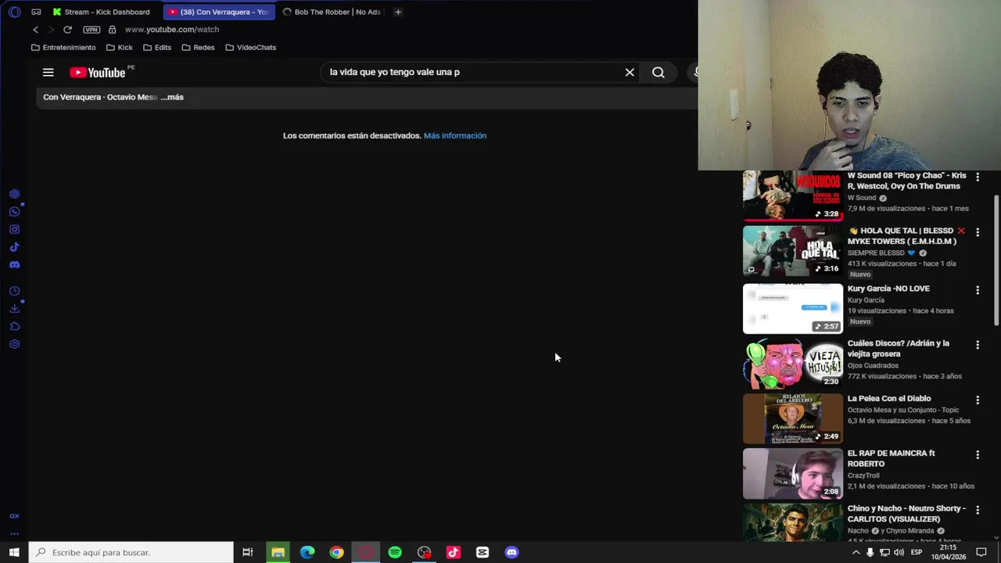Reload the current YouTube page
Viewport: 1001px width, 563px height.
click(67, 30)
